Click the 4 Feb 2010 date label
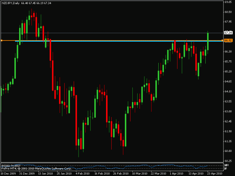Screen dimensions: 235x176 (x=83, y=173)
